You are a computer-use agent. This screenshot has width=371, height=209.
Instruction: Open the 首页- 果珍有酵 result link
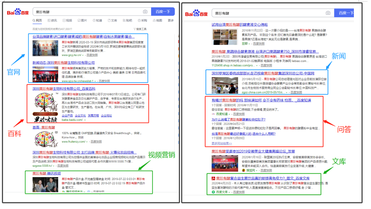(43, 127)
